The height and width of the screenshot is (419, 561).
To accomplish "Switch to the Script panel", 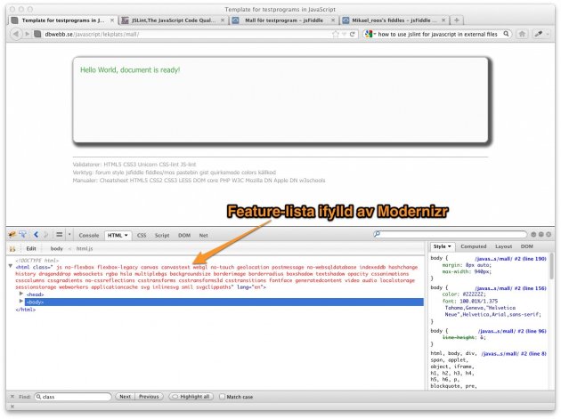I will point(162,235).
